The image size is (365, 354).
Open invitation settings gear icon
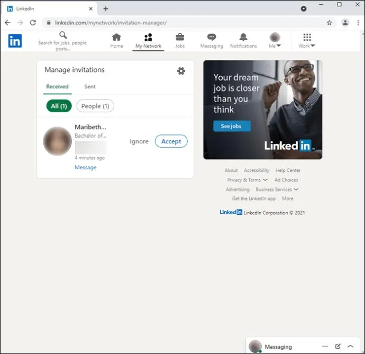181,71
